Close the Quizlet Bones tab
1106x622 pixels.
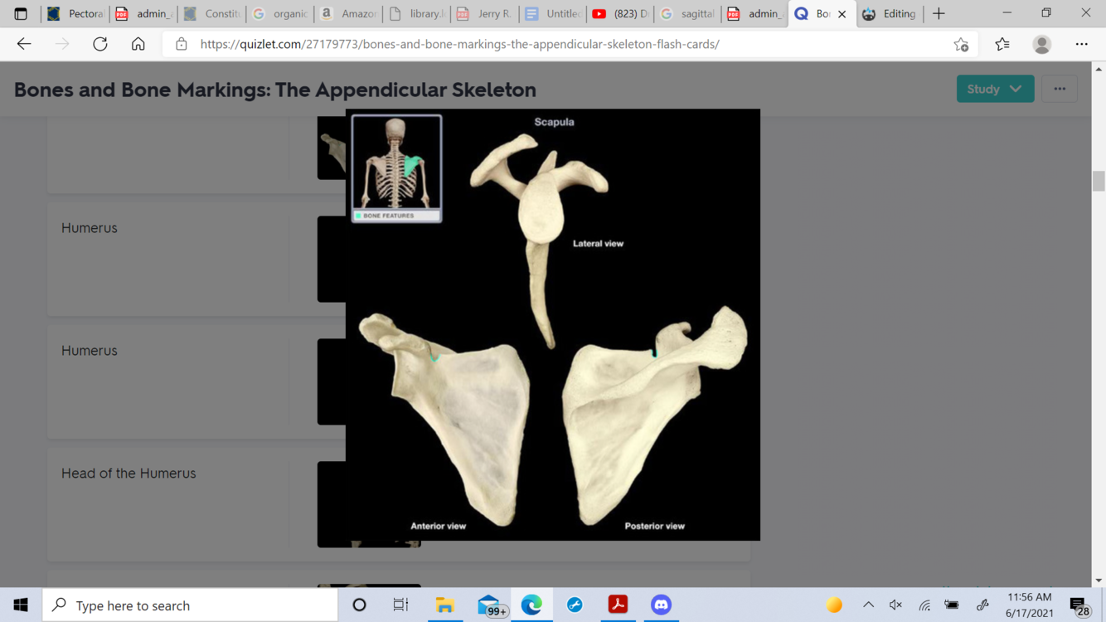tap(842, 14)
